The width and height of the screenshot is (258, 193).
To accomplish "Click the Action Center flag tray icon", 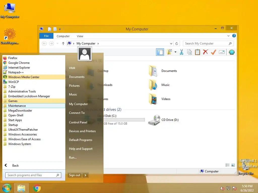I will [x=234, y=188].
